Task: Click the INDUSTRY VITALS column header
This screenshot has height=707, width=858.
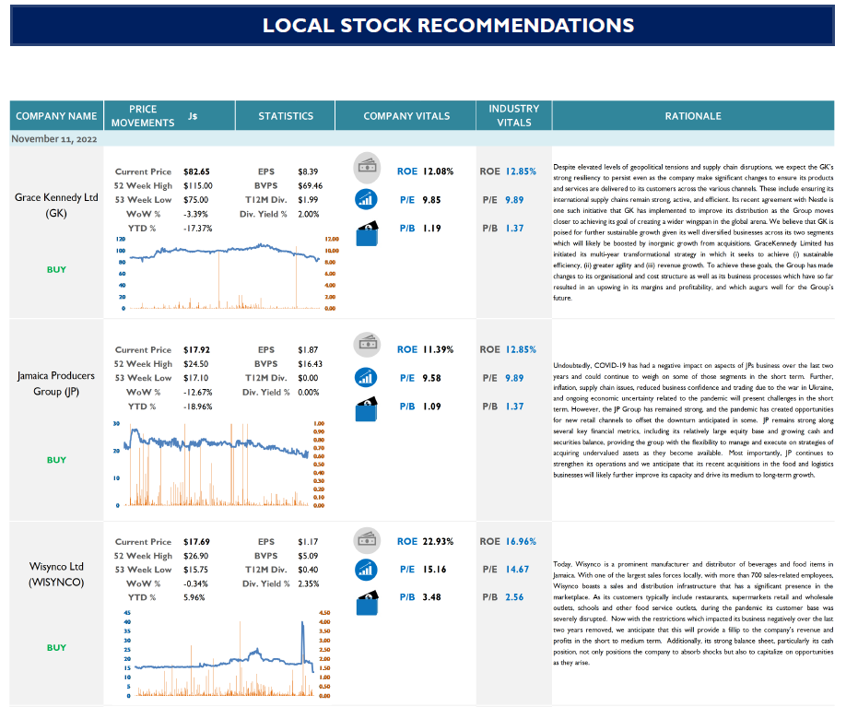Action: pos(514,116)
